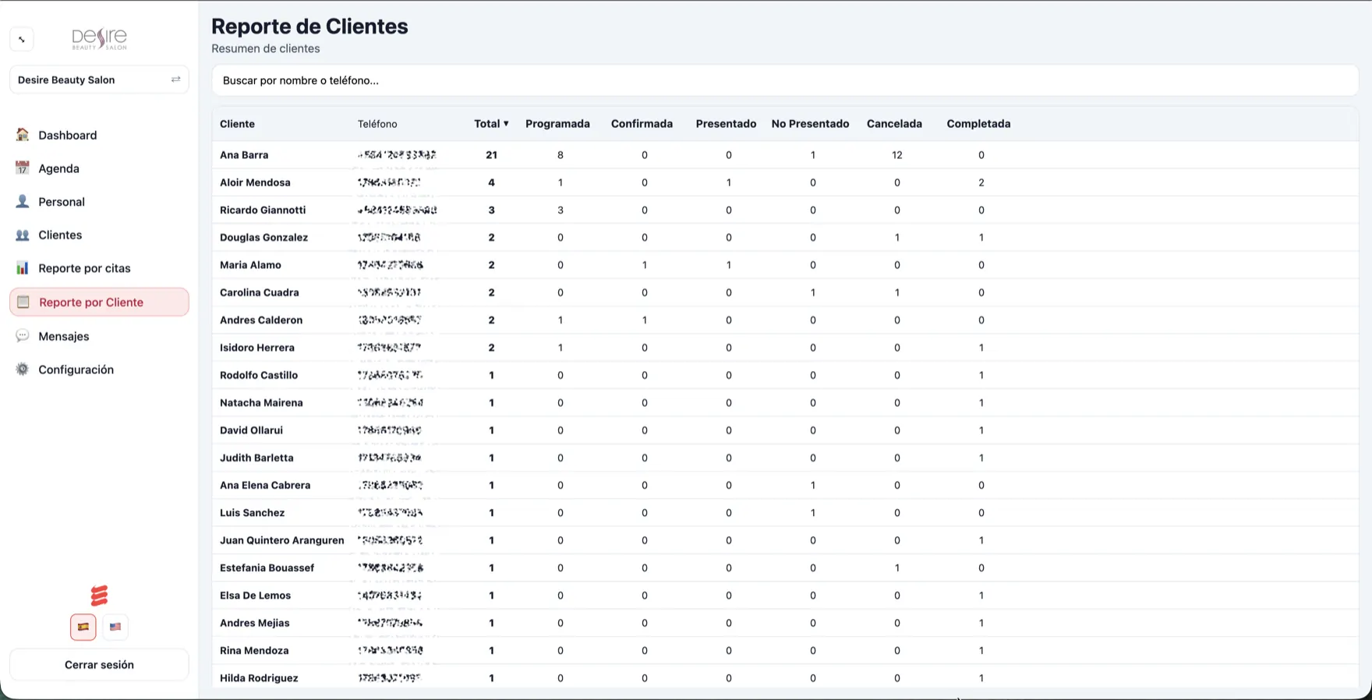Collapse the sidebar with the arrow icon
Screen dimensions: 1372x700
tap(22, 39)
